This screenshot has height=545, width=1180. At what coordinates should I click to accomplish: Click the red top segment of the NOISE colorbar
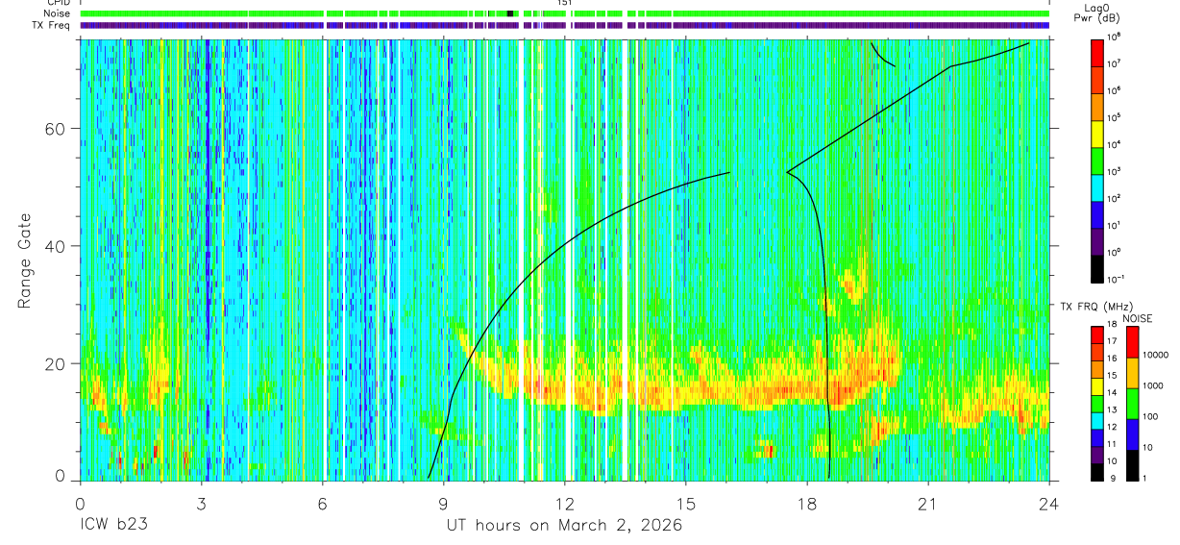1133,342
